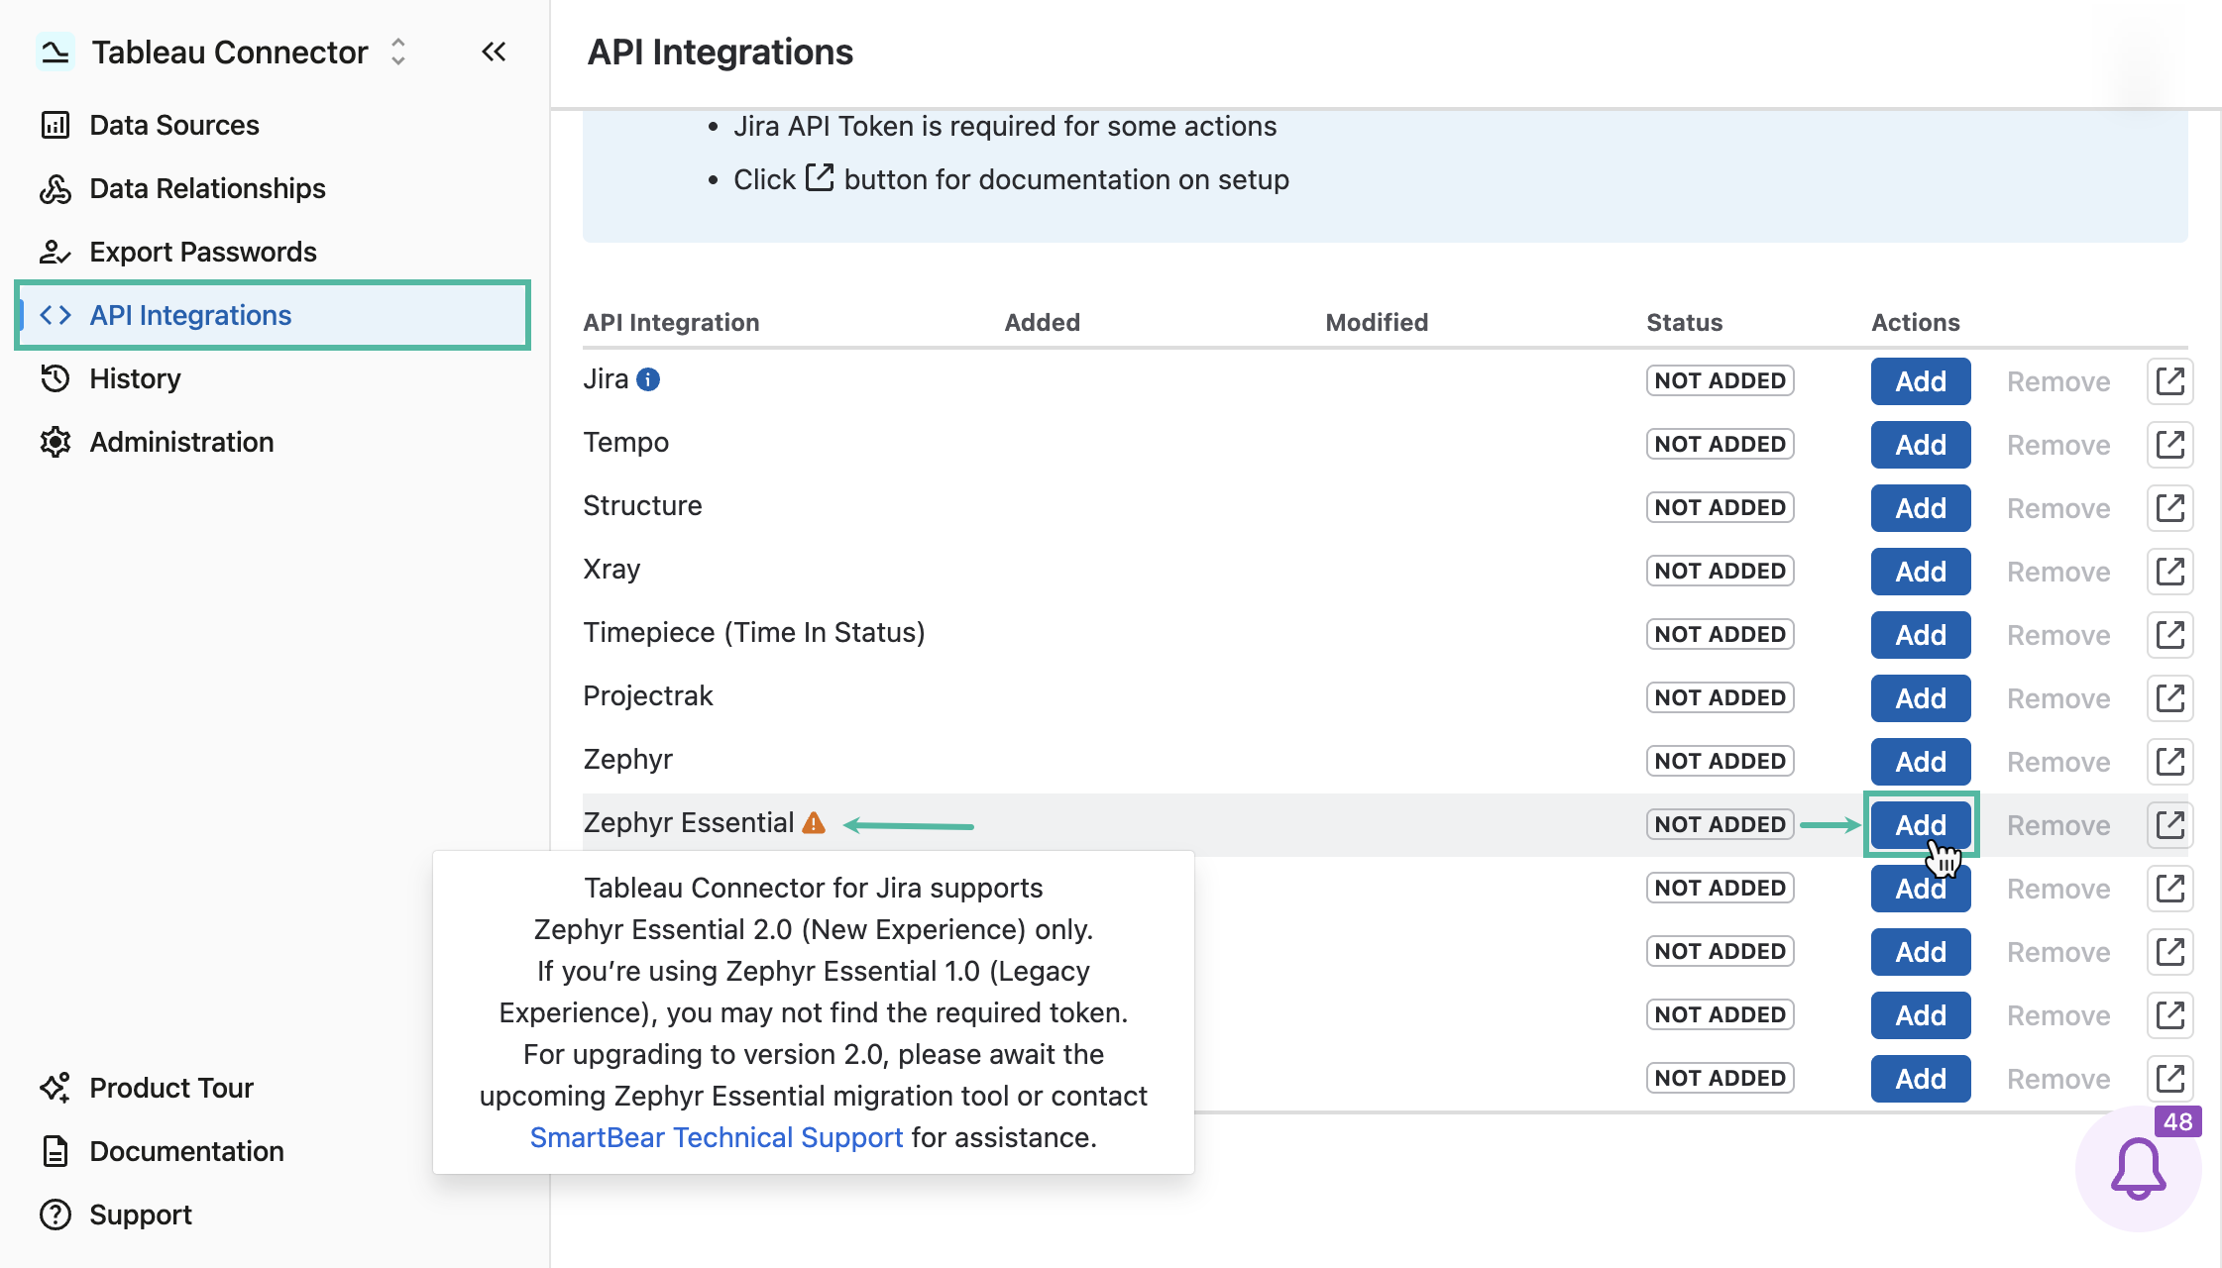2222x1268 pixels.
Task: Add the Structure integration
Action: pos(1921,508)
